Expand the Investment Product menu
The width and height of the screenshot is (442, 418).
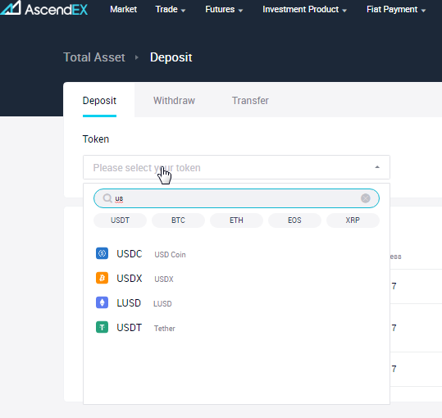click(x=304, y=9)
